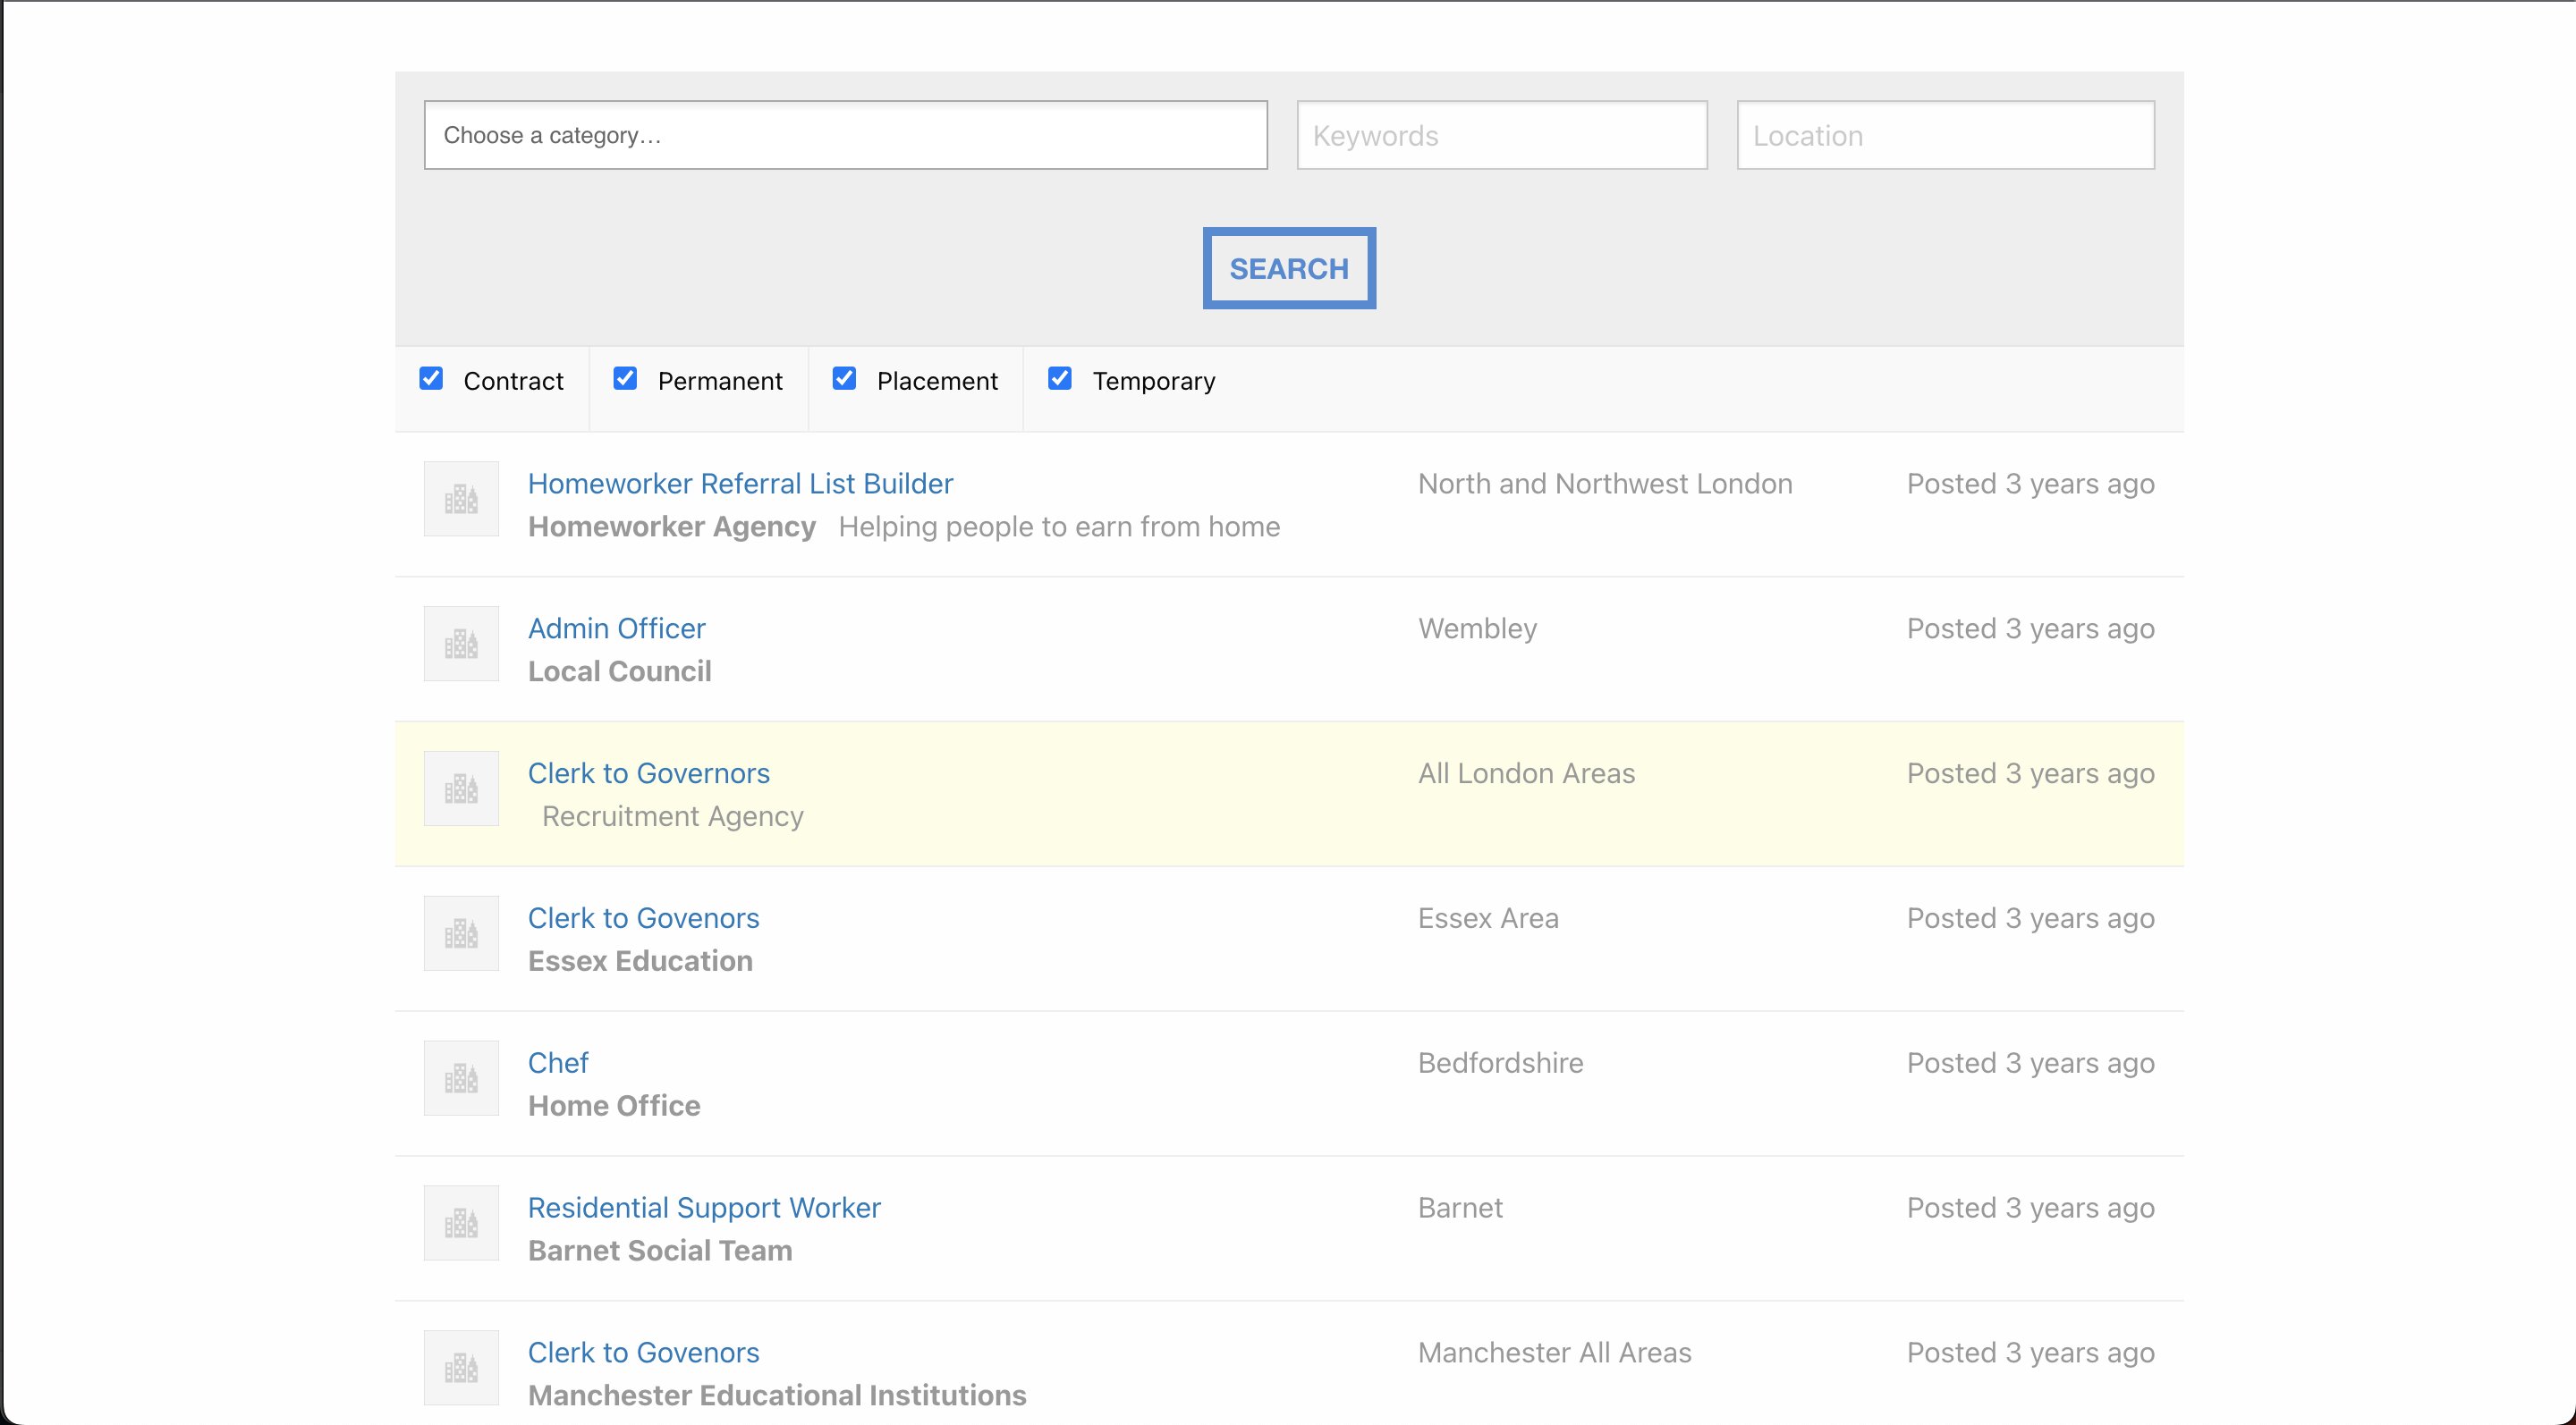This screenshot has height=1425, width=2576.
Task: Click the tagline Helping people to earn from home
Action: pyautogui.click(x=1059, y=527)
